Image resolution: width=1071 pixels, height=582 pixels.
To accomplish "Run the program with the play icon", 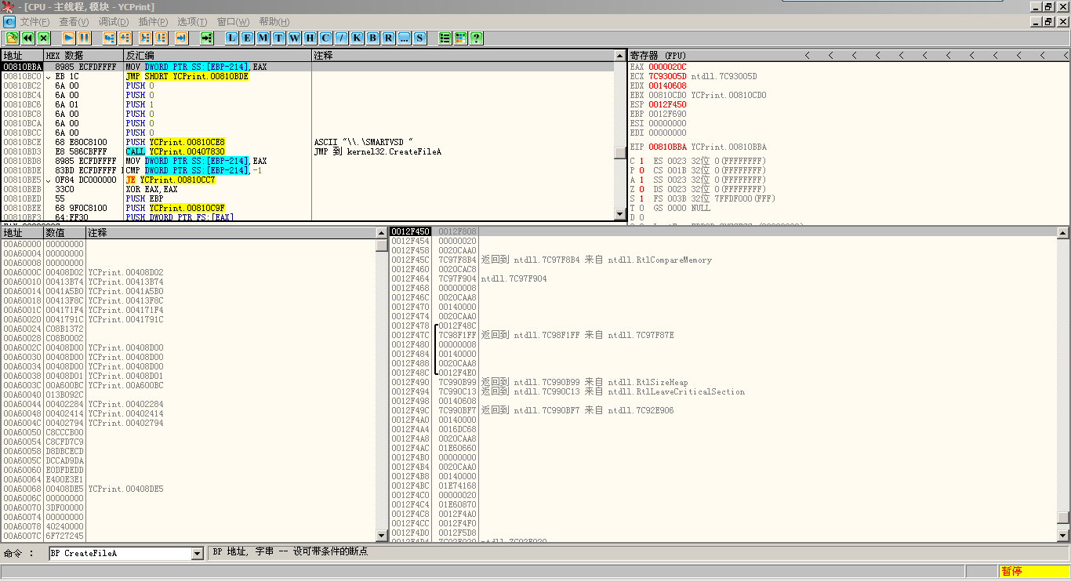I will click(68, 38).
